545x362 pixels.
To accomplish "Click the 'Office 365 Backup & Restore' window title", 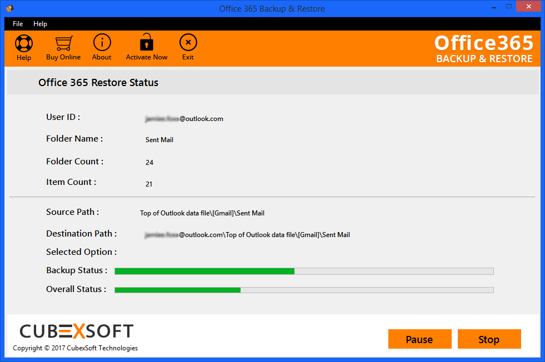I will pyautogui.click(x=272, y=9).
